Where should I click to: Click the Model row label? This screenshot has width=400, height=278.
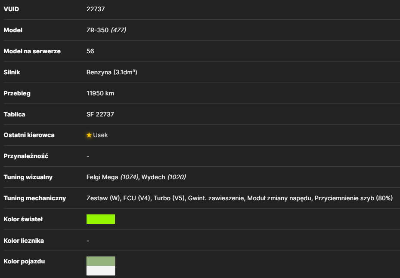(x=13, y=30)
